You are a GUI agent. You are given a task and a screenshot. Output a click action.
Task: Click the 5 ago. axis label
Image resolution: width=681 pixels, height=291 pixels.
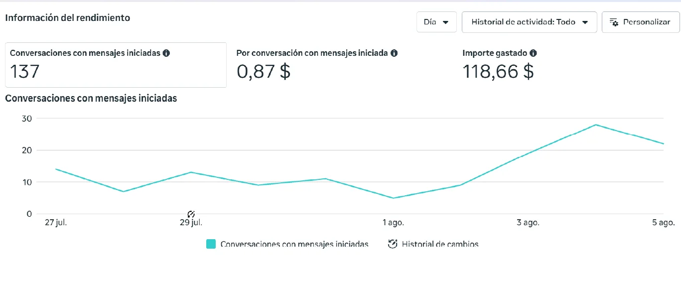(x=664, y=223)
